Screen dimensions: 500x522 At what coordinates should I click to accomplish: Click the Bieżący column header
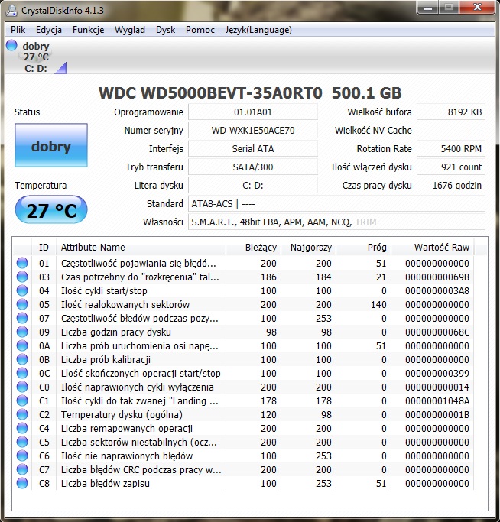click(254, 248)
